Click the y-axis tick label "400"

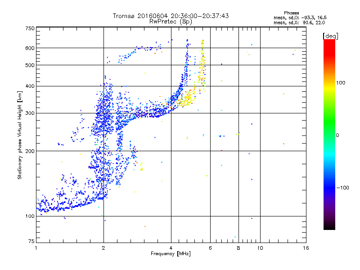(30, 86)
